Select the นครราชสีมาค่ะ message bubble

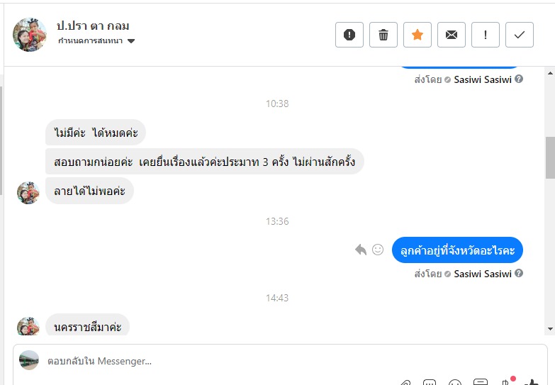(88, 326)
